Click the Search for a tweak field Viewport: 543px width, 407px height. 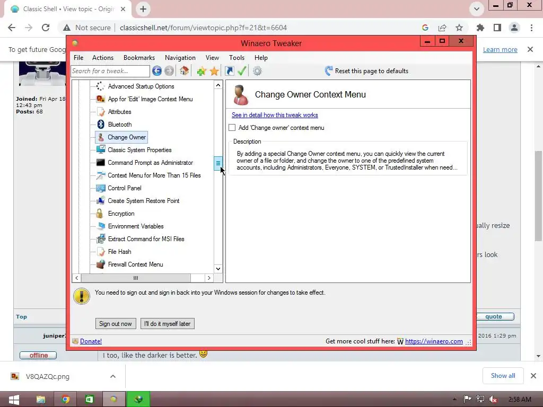click(110, 71)
